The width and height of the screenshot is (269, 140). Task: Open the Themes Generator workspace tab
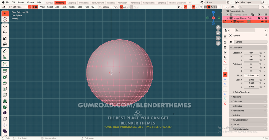177,3
